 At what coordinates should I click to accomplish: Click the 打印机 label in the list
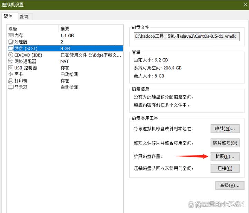click(x=21, y=81)
